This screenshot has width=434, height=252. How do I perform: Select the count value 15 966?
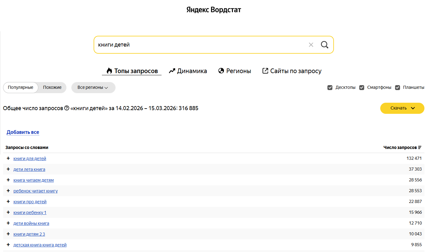point(415,213)
